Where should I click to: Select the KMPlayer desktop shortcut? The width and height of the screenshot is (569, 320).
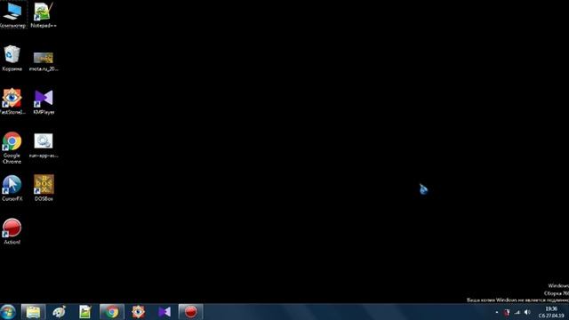click(x=44, y=101)
